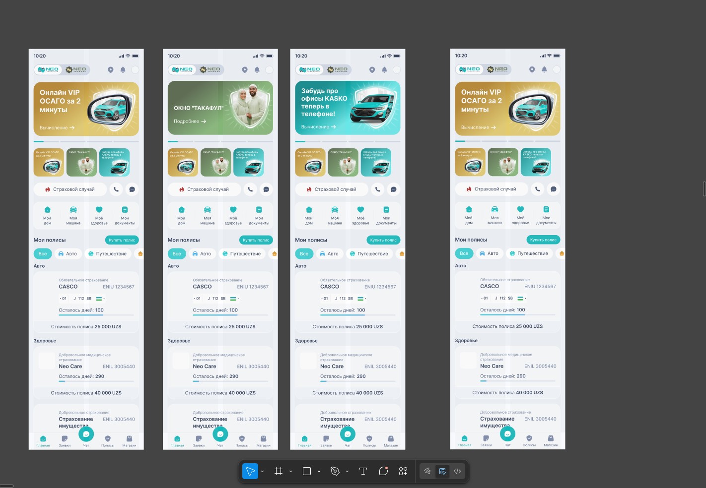Select the Text tool

[363, 471]
